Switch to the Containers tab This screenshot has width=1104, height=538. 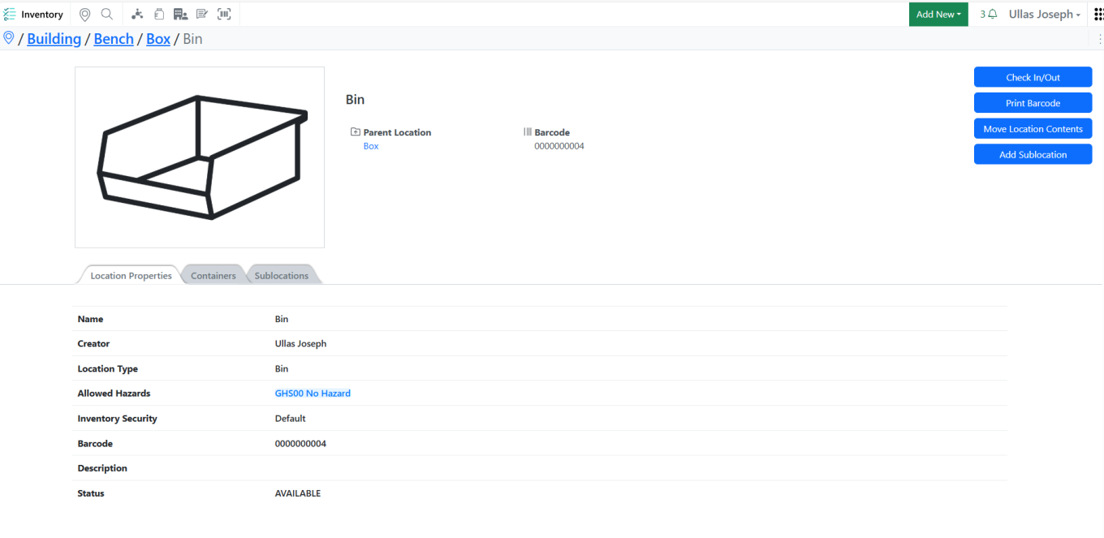pos(213,275)
